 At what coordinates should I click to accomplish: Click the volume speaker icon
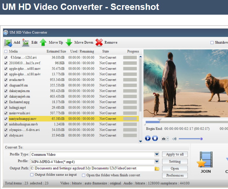[x=174, y=139]
